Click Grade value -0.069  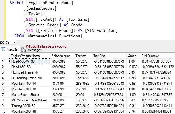click(133, 67)
